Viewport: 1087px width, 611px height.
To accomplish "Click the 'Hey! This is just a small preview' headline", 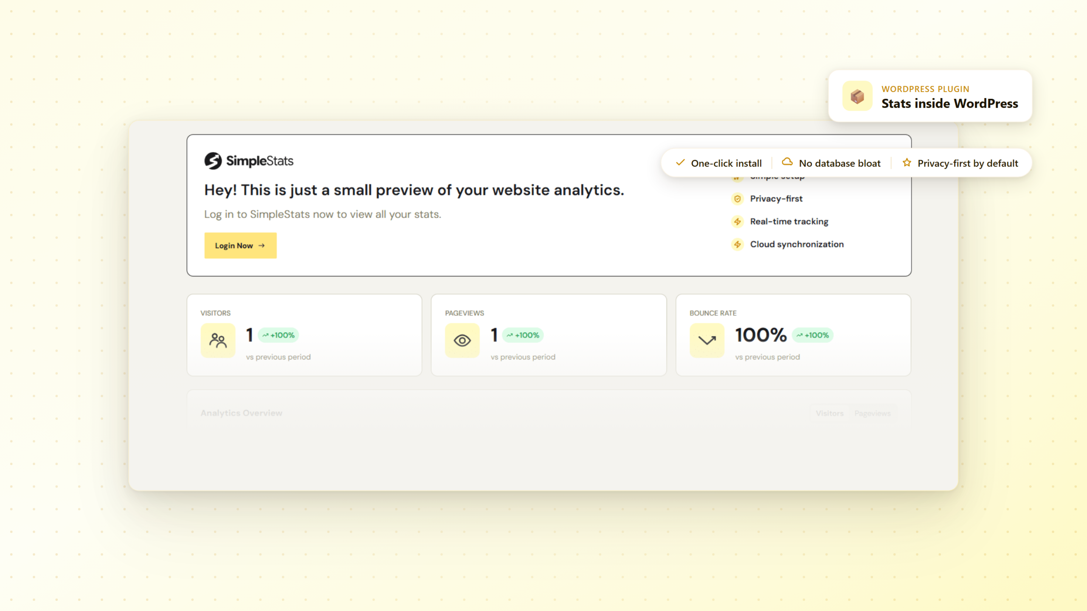I will point(414,190).
